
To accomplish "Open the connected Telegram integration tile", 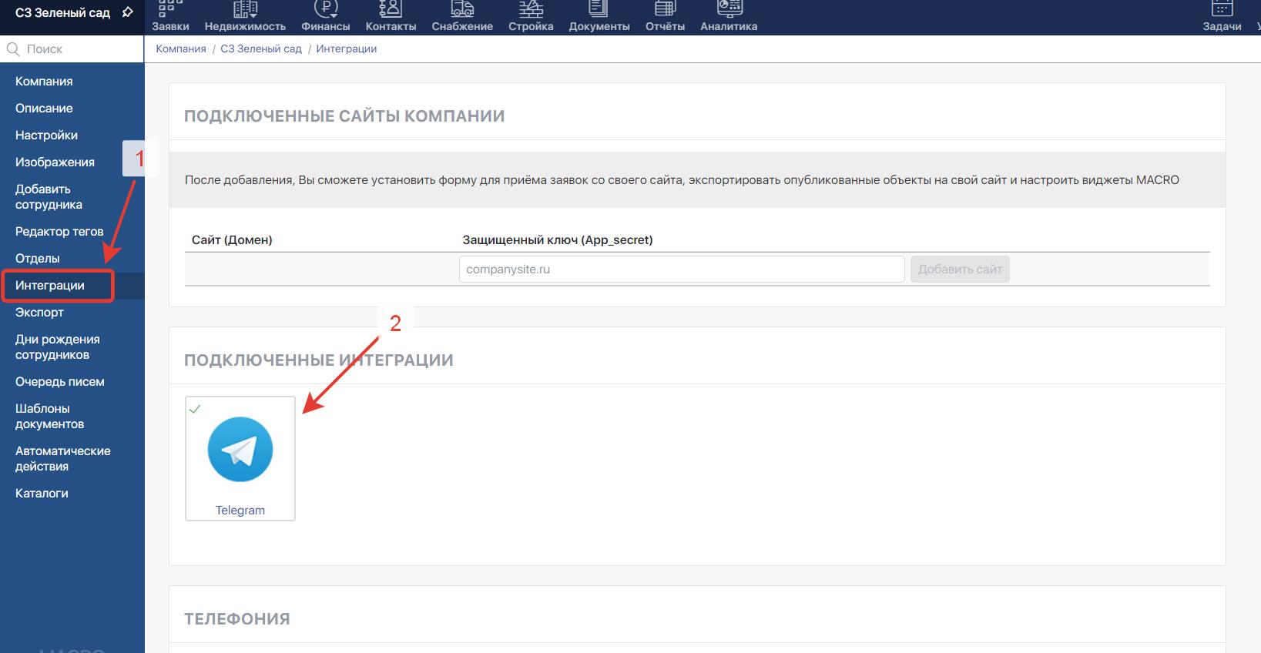I will [240, 458].
